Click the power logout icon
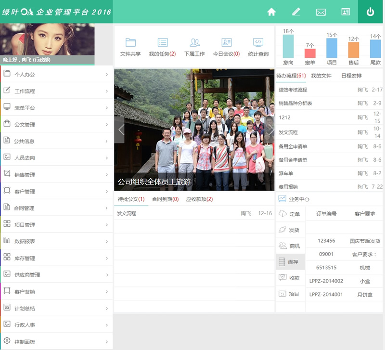 click(370, 12)
